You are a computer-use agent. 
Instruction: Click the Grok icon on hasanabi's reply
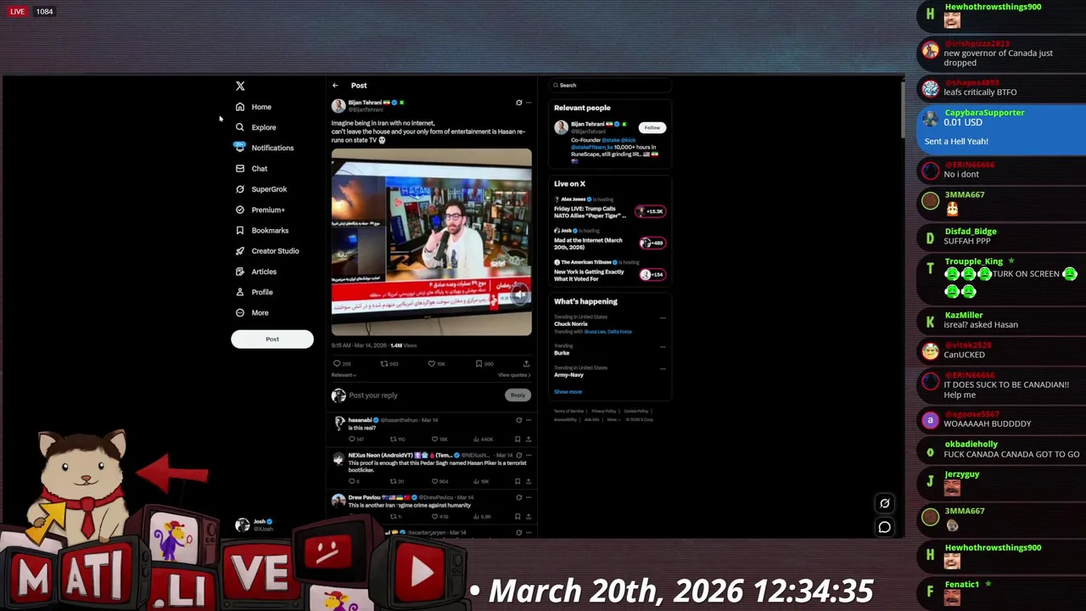pyautogui.click(x=518, y=420)
